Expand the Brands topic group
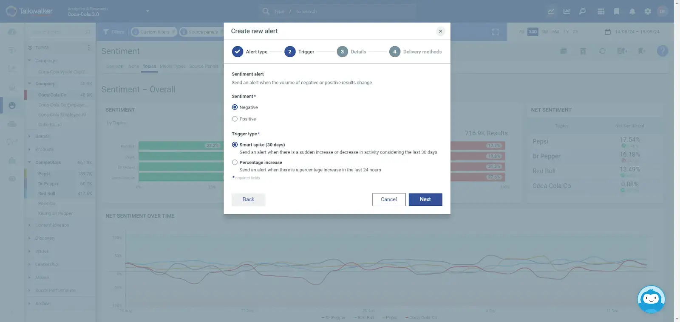 point(29,136)
